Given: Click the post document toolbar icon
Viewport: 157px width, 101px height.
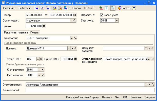Looking at the screenshot, I should click(x=54, y=8).
